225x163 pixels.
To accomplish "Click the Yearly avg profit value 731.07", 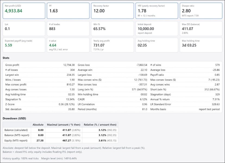I will coord(99,45).
